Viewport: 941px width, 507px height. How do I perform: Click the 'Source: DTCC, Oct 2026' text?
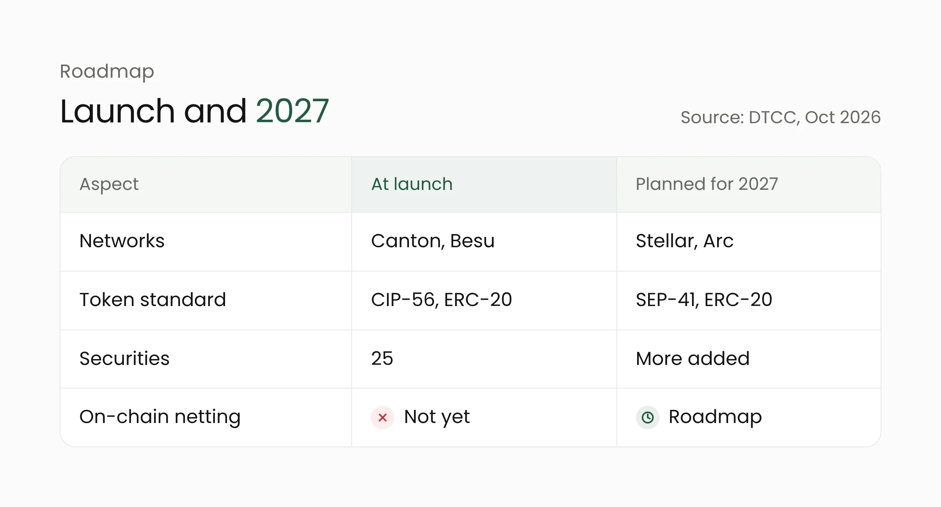[781, 117]
